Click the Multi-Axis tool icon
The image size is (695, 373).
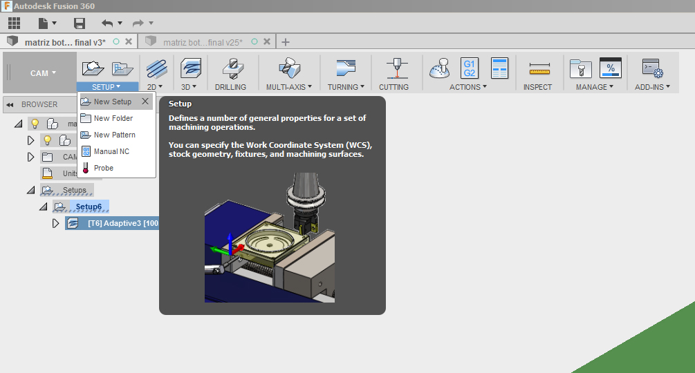click(290, 68)
